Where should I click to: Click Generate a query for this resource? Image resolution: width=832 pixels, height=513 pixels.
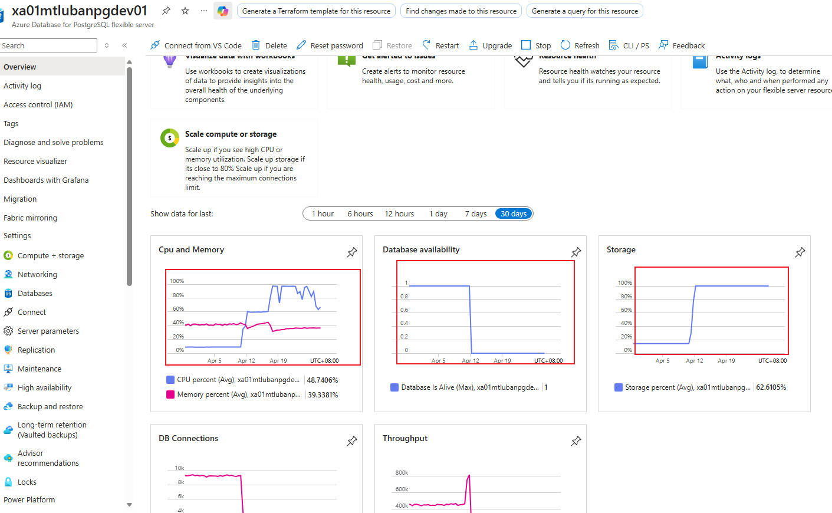[x=585, y=11]
